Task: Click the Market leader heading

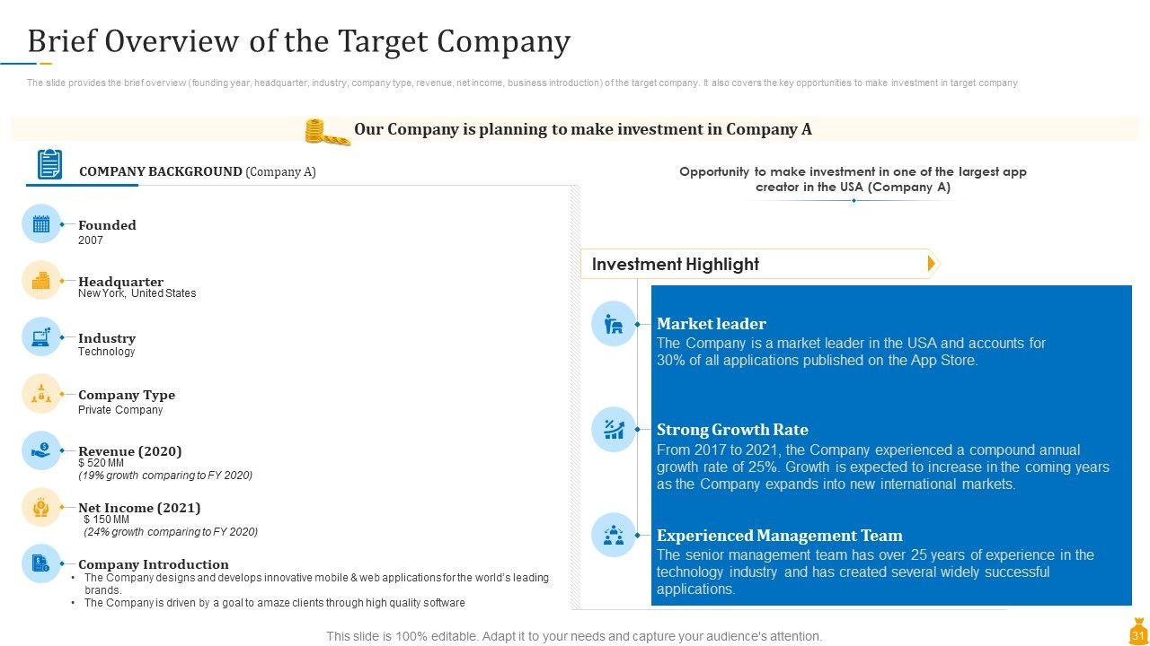Action: click(x=711, y=324)
